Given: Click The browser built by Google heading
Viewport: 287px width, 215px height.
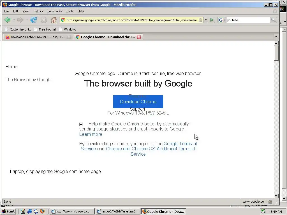Looking at the screenshot, I should point(138,83).
